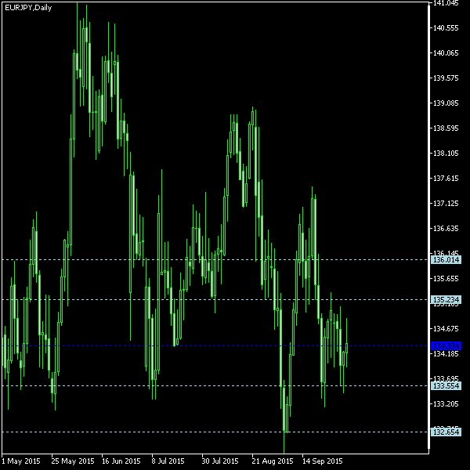Click the 138.595 price axis value
The image size is (470, 470).
click(446, 128)
